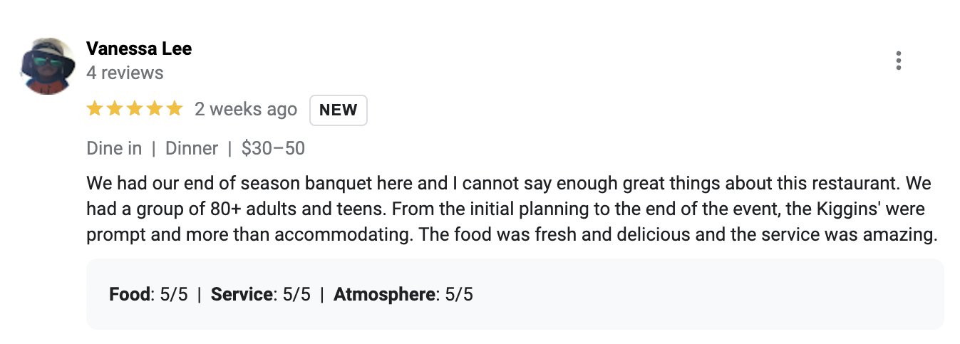Click Vanessa Lee's profile picture
The image size is (960, 344).
coord(48,66)
